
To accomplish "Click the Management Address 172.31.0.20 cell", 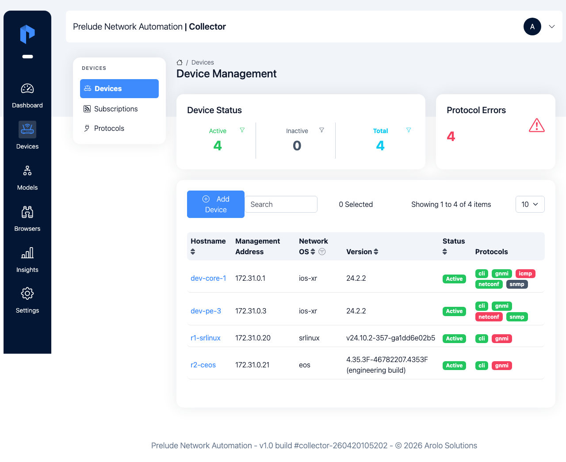I will point(253,338).
